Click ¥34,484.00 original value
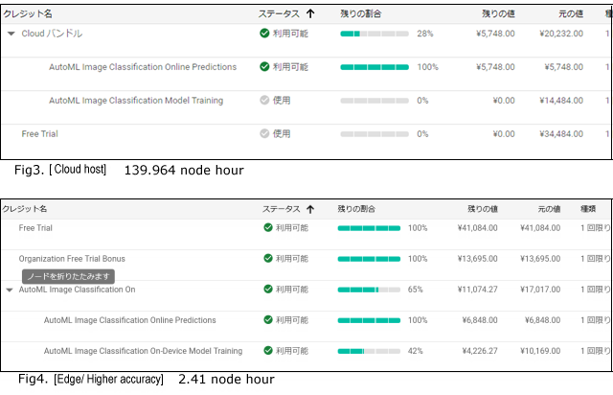 tap(561, 134)
